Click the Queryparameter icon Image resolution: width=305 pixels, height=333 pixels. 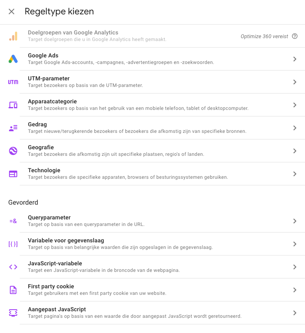tap(13, 221)
